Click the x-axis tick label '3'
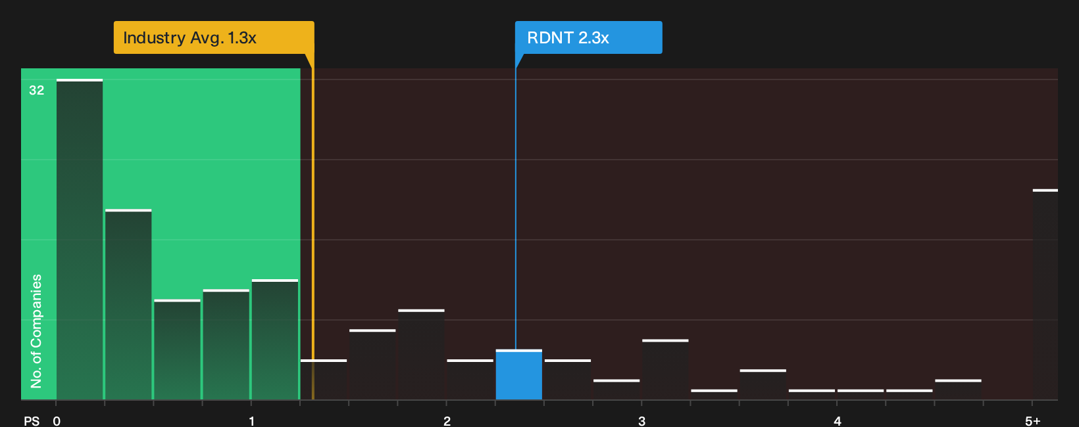 641,421
